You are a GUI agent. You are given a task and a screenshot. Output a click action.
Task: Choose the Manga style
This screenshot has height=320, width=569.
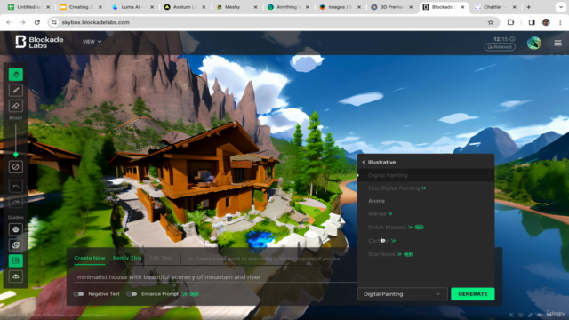coord(426,213)
